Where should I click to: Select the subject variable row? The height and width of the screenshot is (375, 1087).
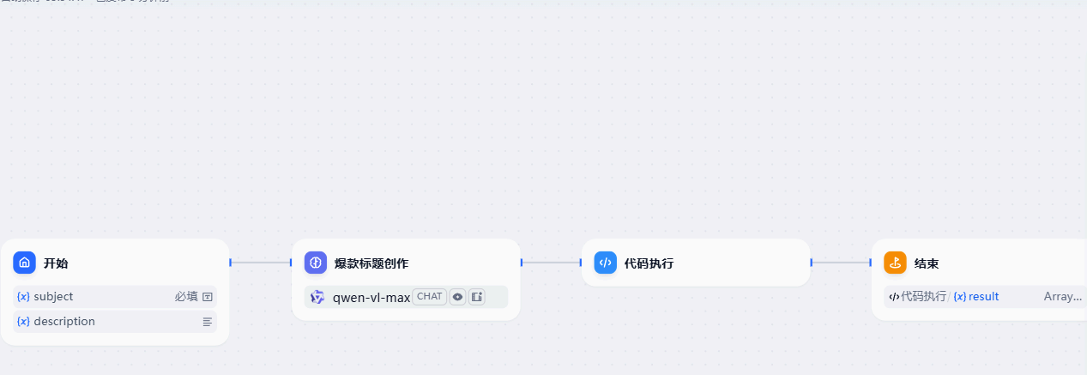click(115, 297)
